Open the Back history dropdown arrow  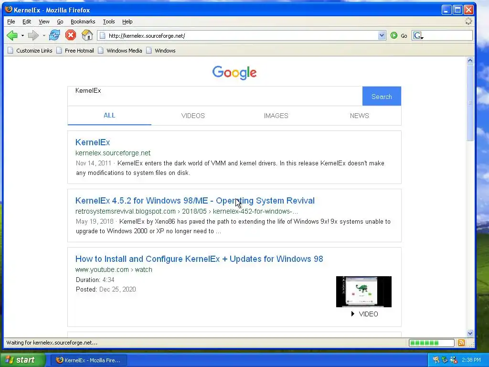22,36
